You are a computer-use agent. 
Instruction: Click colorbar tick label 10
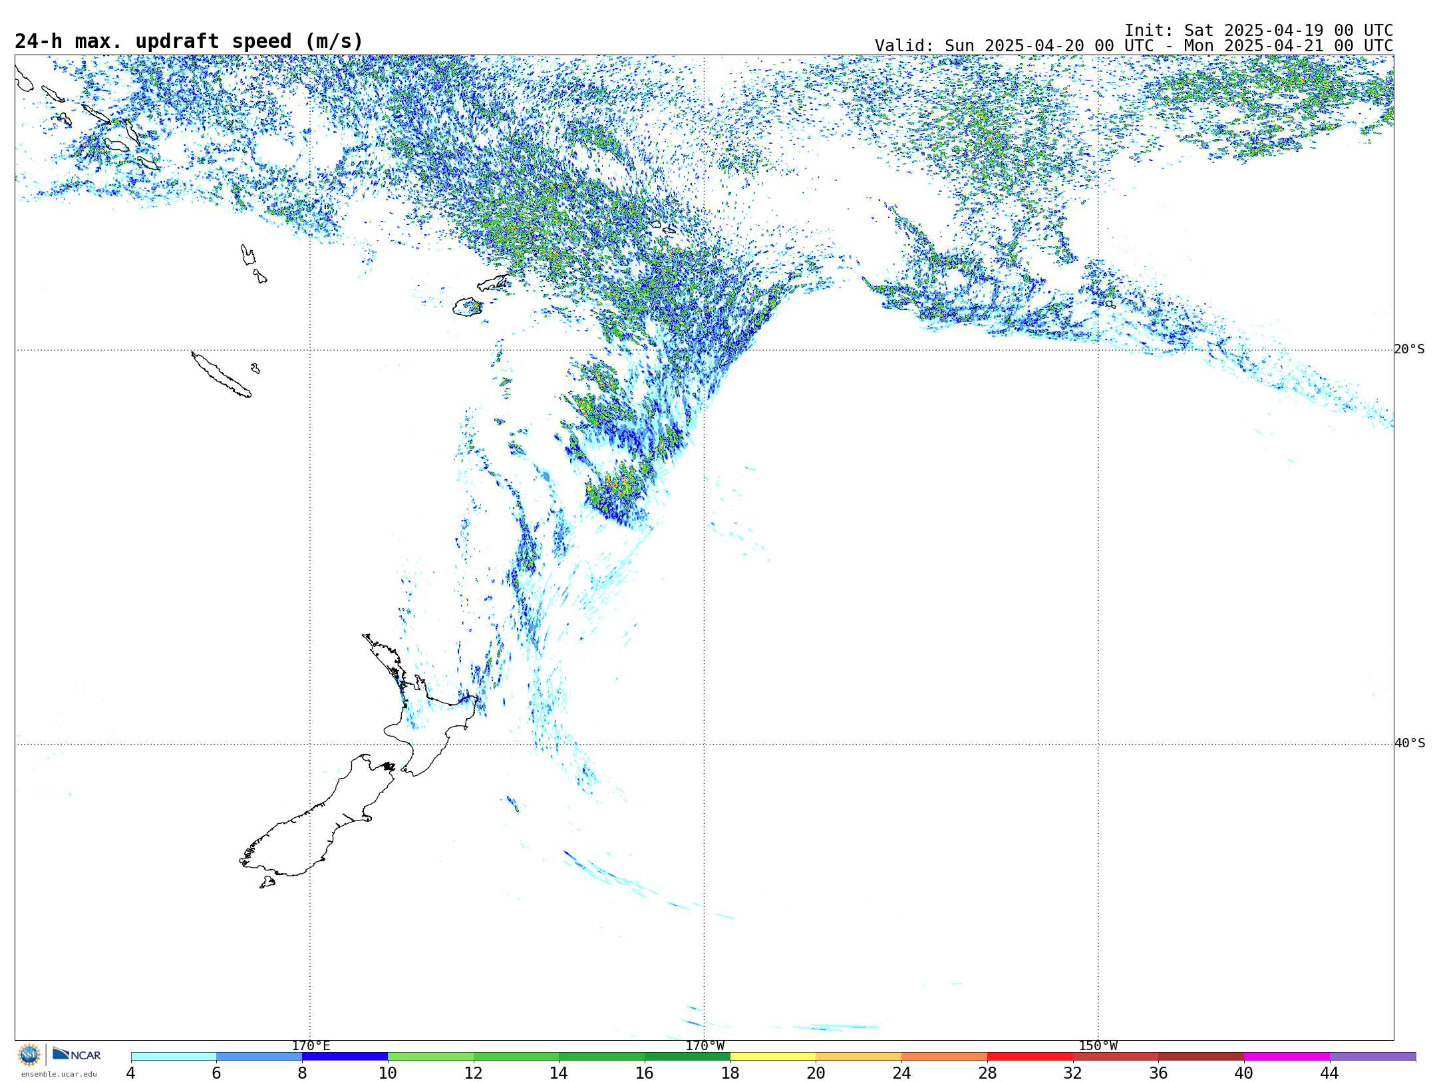(388, 1073)
